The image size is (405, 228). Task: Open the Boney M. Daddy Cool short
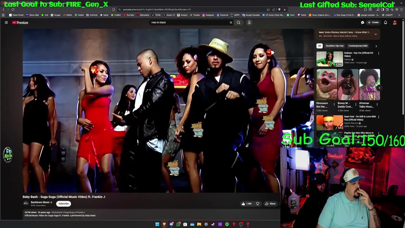(348, 85)
